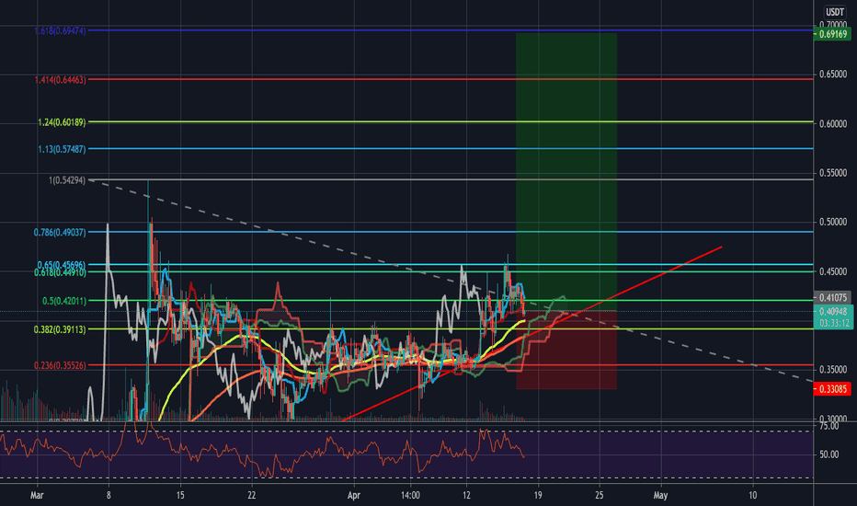Click the 8 date label on the time axis
The width and height of the screenshot is (857, 506).
coord(109,496)
